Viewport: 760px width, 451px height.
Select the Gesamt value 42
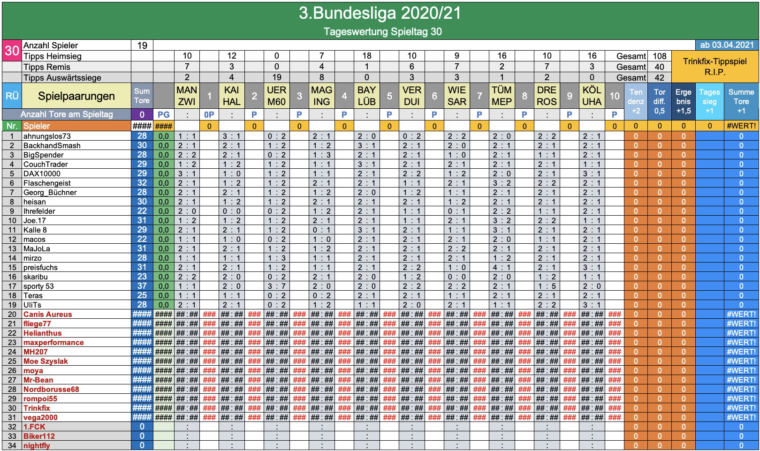tap(659, 78)
